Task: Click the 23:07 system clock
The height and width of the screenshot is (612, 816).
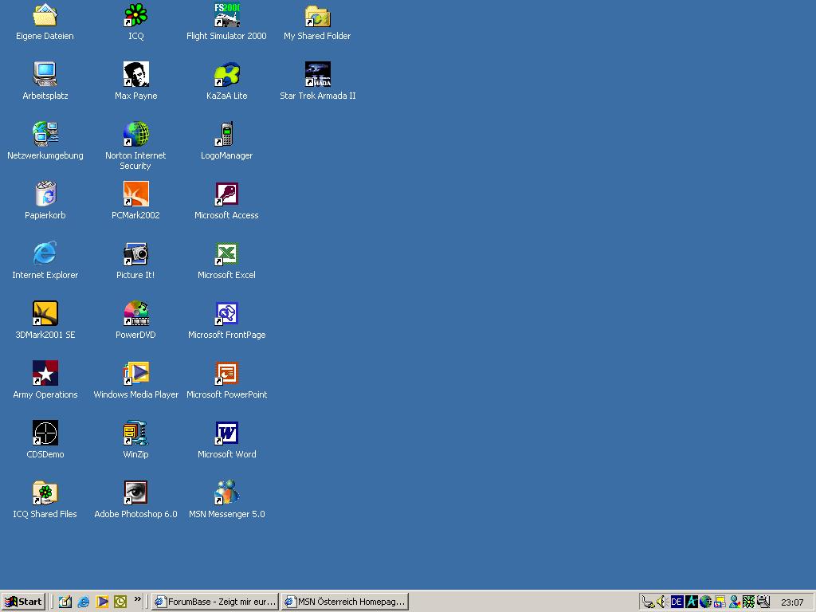Action: 792,602
